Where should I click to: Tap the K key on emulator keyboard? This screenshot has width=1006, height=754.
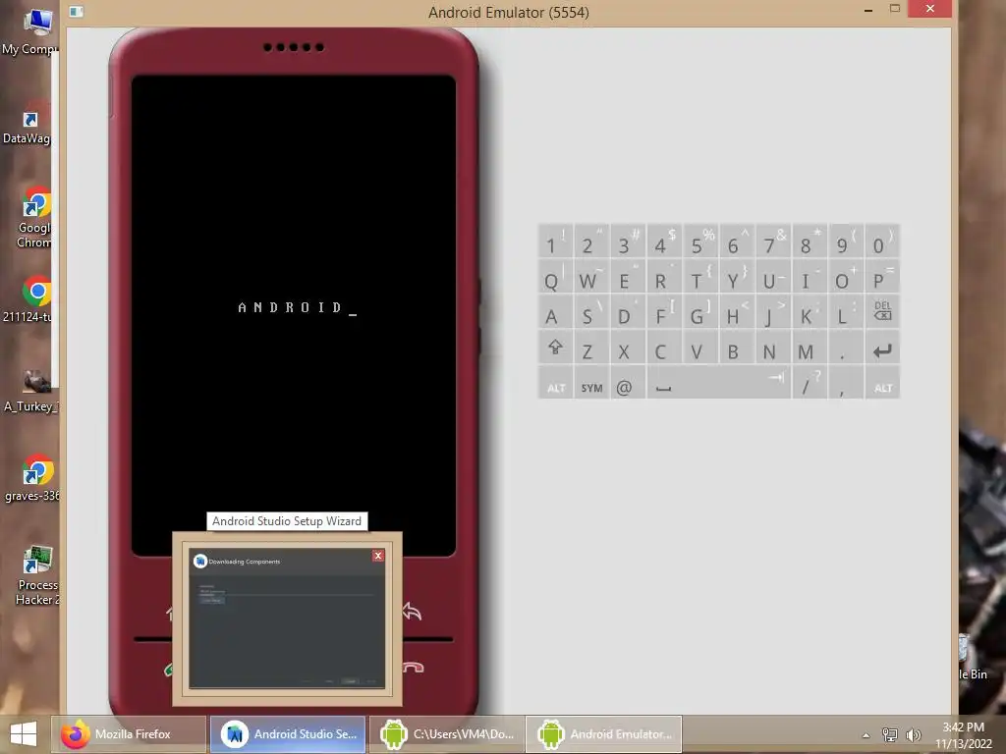click(810, 312)
